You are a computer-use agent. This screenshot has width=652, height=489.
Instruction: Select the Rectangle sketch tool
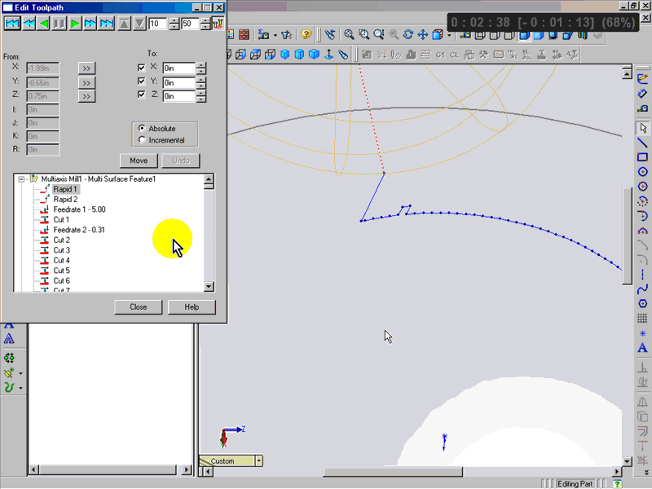[643, 157]
